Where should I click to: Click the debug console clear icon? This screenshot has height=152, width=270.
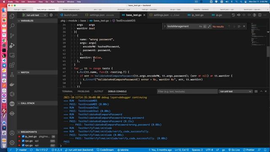(x=256, y=91)
